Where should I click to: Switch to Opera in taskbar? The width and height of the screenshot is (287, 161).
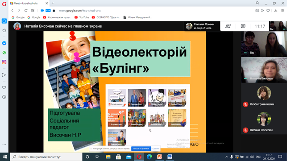point(139,157)
